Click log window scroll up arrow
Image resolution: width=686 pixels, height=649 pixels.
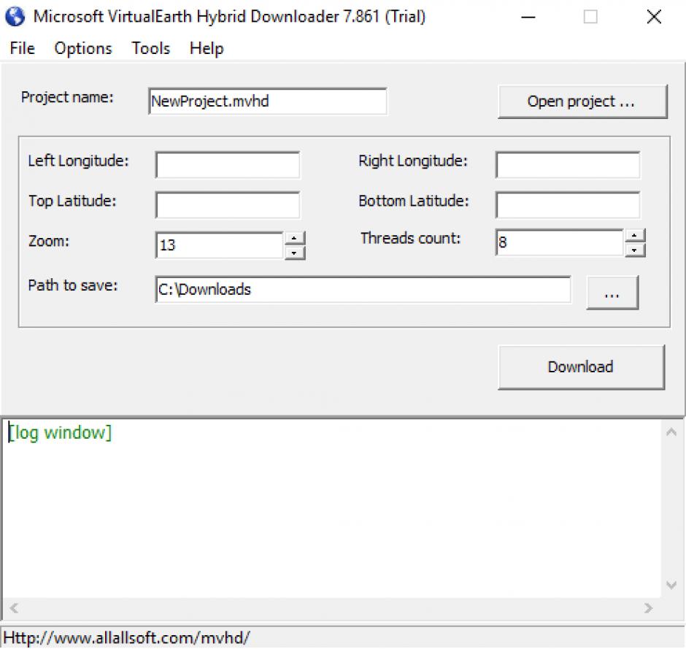click(671, 432)
